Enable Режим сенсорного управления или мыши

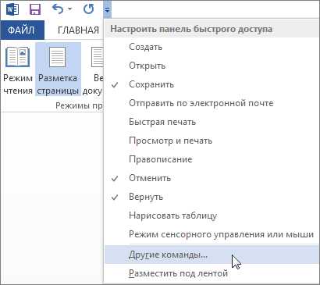point(212,234)
